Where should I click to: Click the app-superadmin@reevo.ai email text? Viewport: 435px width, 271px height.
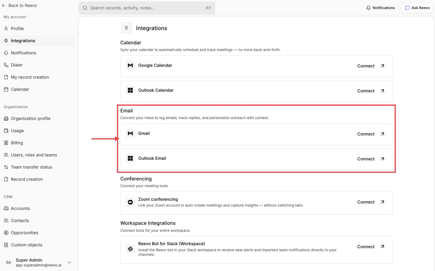pyautogui.click(x=39, y=265)
